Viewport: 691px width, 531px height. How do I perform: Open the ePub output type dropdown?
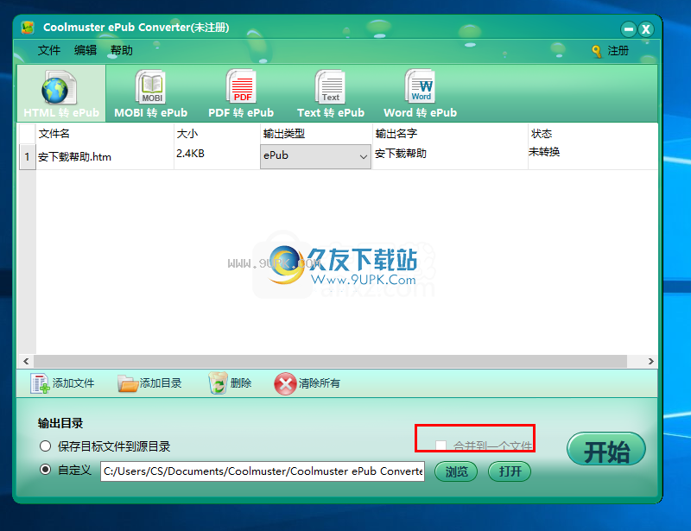click(315, 156)
